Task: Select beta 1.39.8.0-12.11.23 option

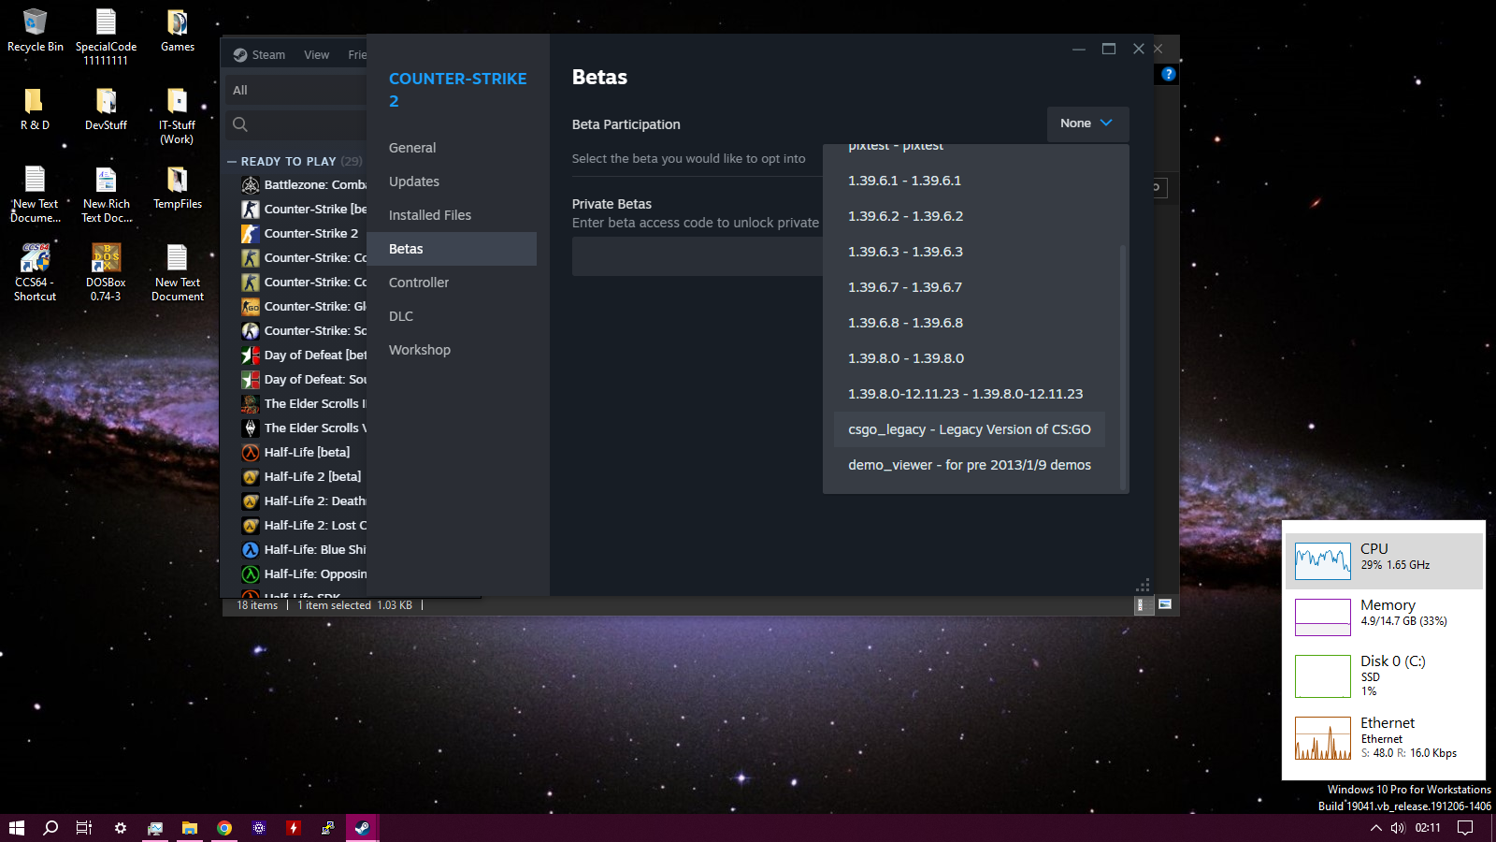Action: [x=970, y=394]
